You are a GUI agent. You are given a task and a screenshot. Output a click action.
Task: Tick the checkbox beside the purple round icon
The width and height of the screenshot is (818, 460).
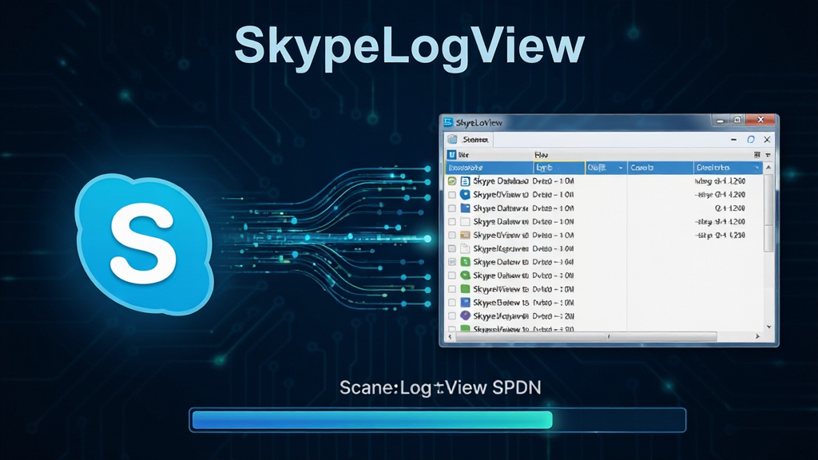(x=452, y=316)
